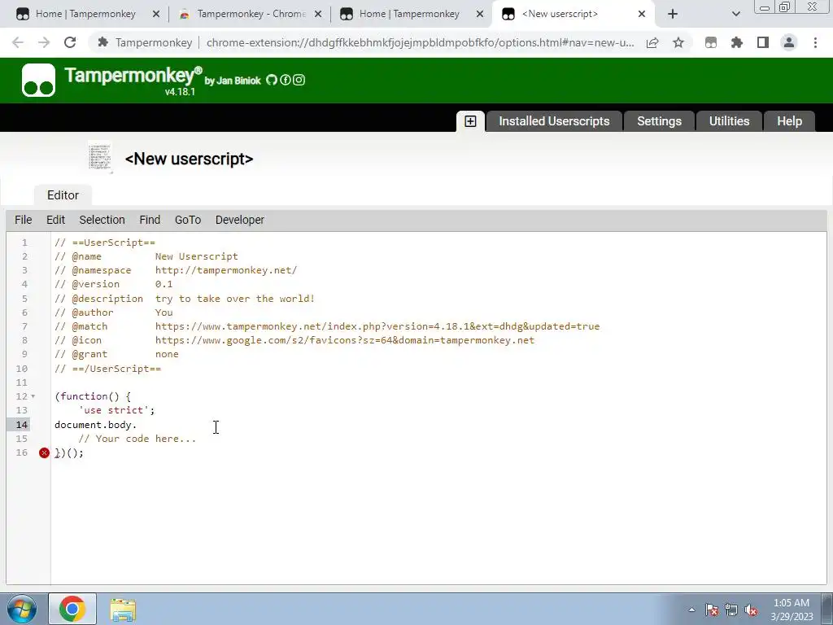Switch to the Installed Userscripts tab

coord(554,121)
